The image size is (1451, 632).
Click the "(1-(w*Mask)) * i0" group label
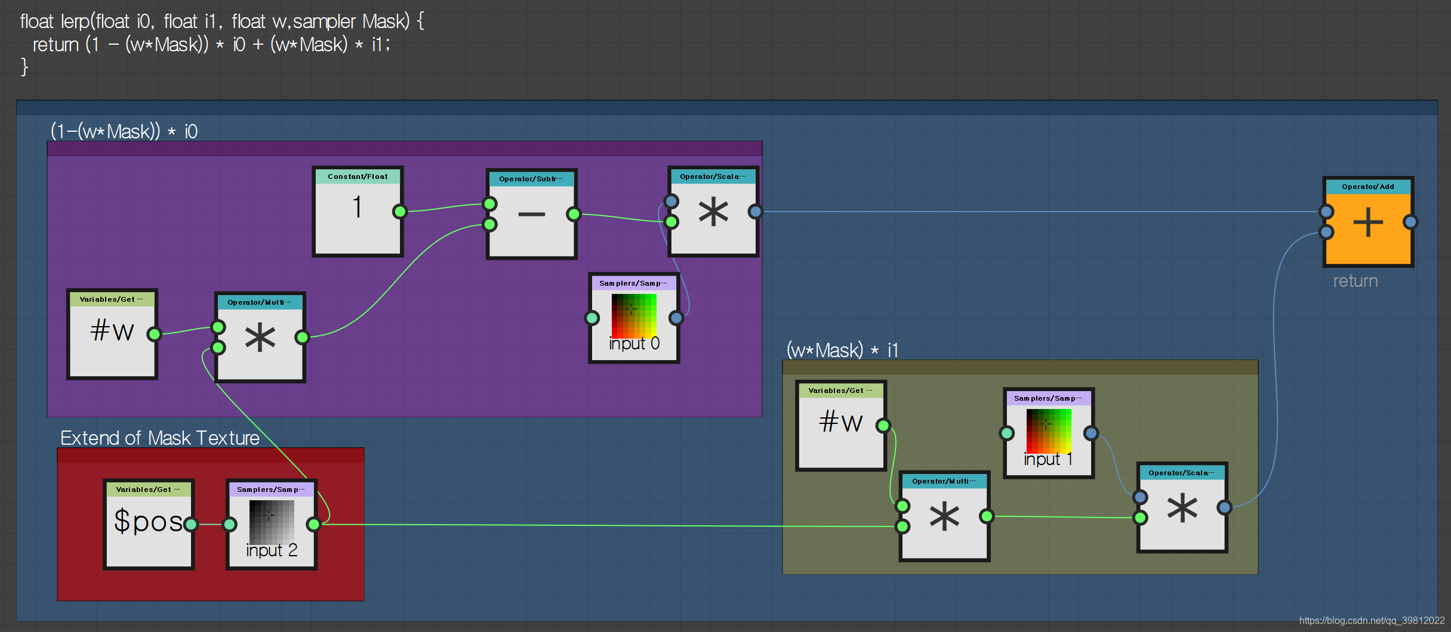(x=124, y=131)
